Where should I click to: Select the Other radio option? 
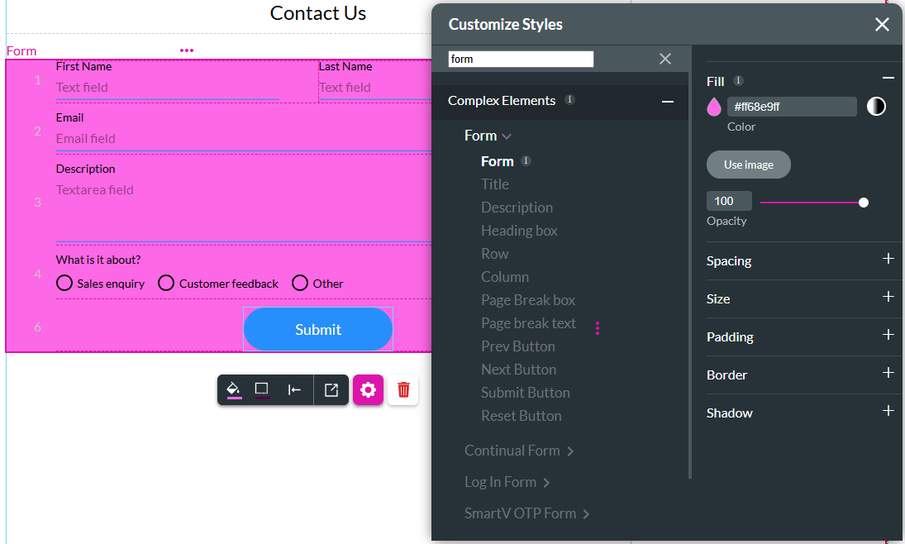tap(300, 283)
